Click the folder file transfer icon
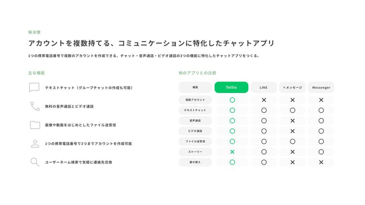365x205 pixels. [x=35, y=125]
